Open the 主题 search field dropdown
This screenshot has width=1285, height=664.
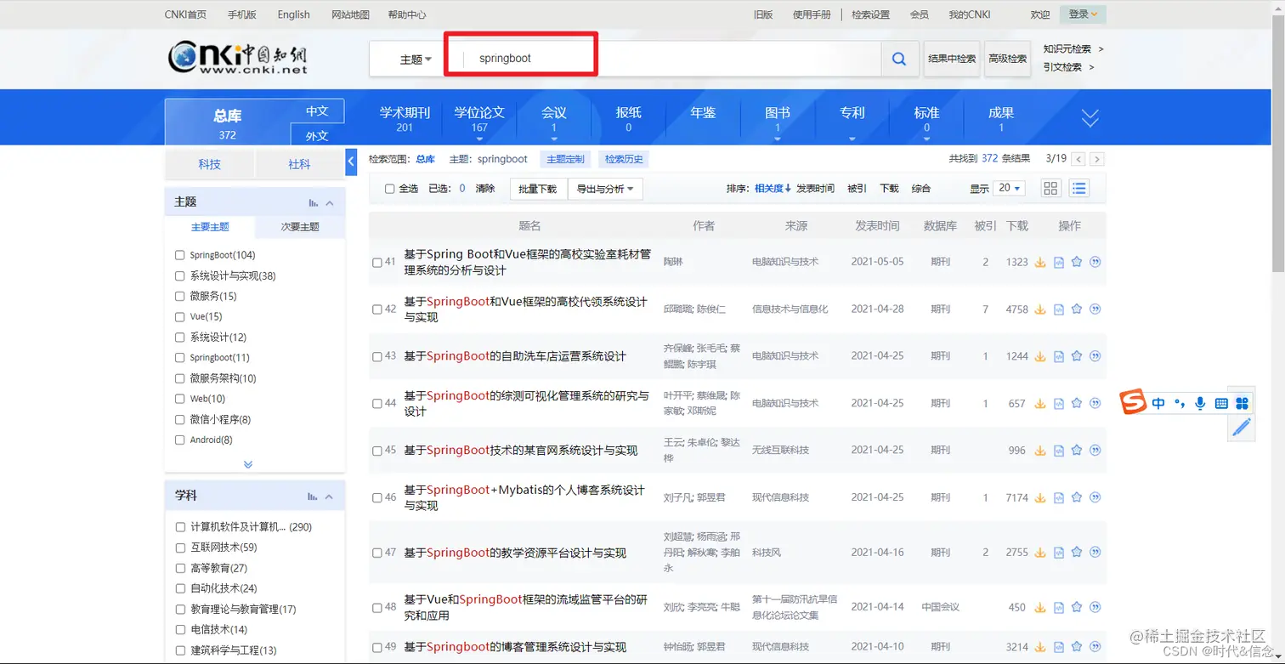tap(416, 60)
